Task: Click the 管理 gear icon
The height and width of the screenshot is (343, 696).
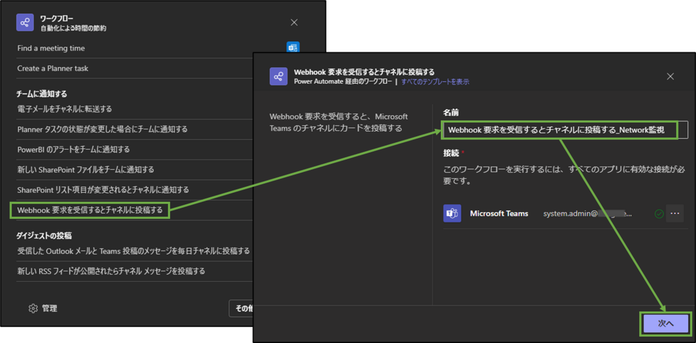Action: point(33,308)
